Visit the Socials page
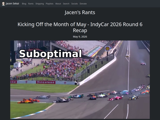Viewport: 160px width, 120px height. (x=74, y=4)
